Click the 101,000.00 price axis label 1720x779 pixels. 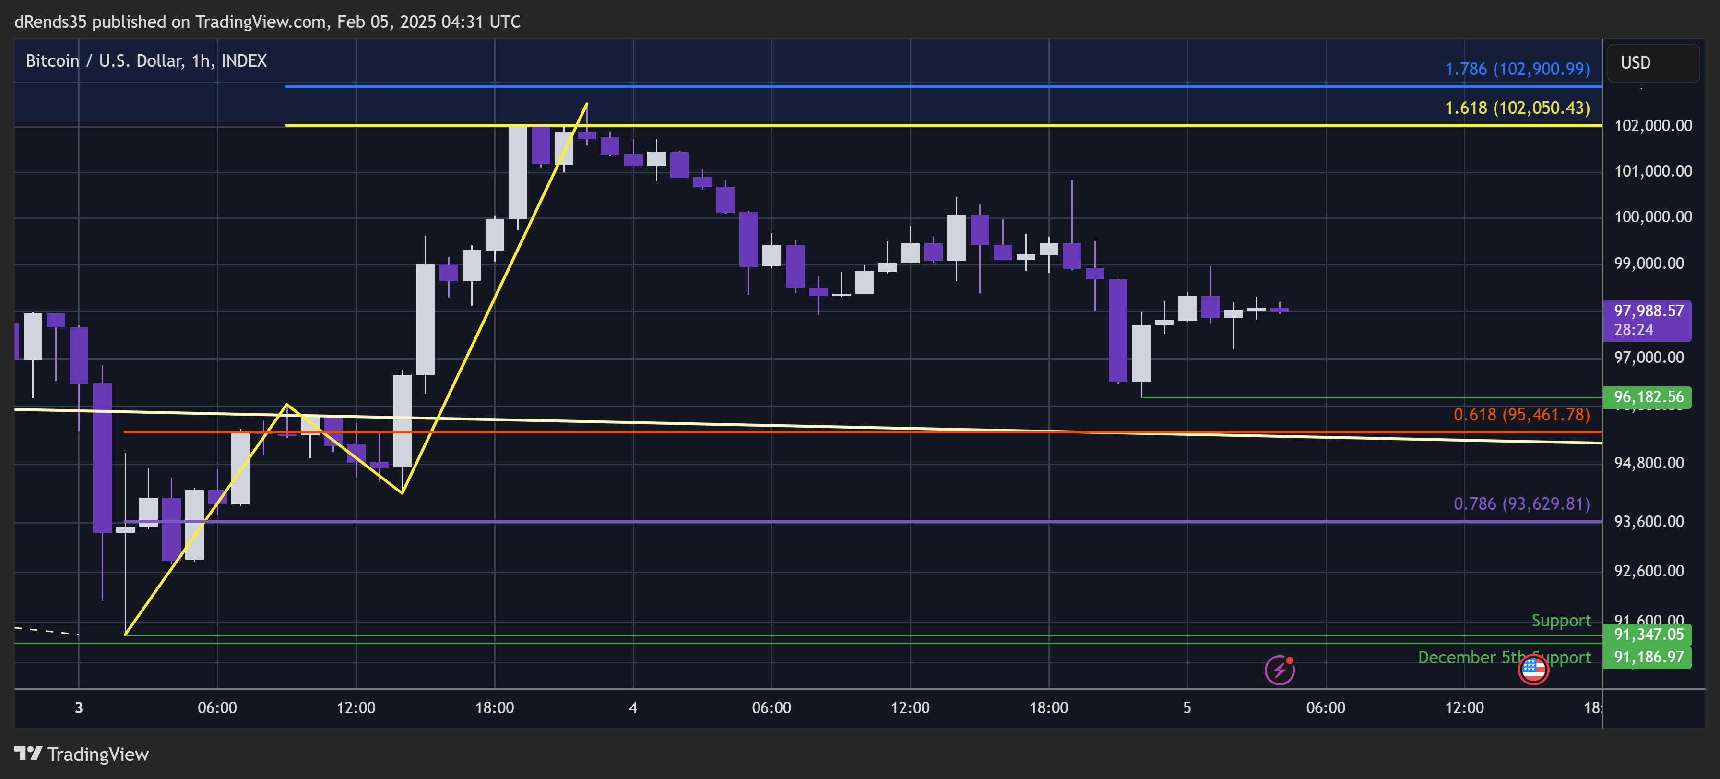(1652, 171)
